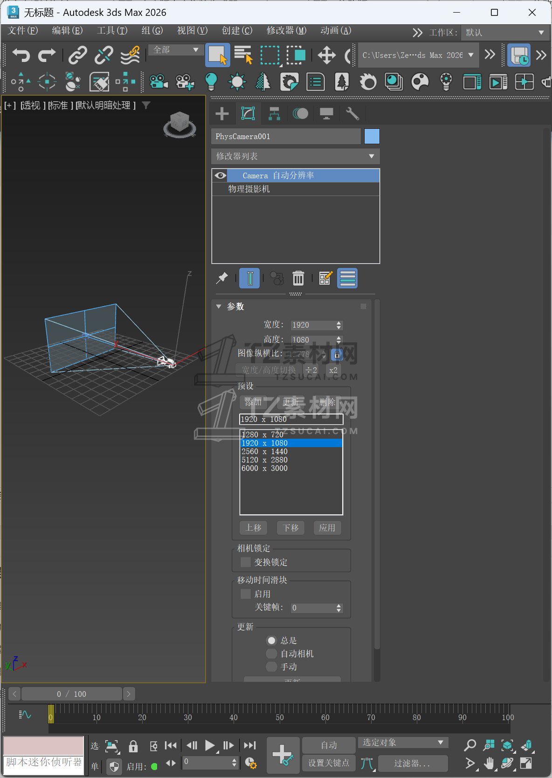This screenshot has width=552, height=778.
Task: Click the pin stack icon
Action: [222, 278]
